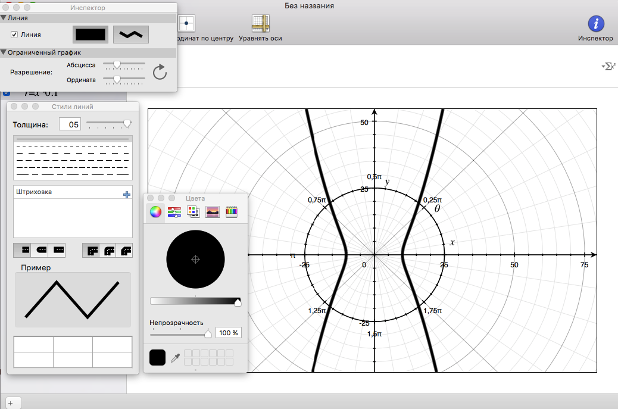Viewport: 618px width, 409px height.
Task: Select the bevel line join style
Action: [x=126, y=251]
